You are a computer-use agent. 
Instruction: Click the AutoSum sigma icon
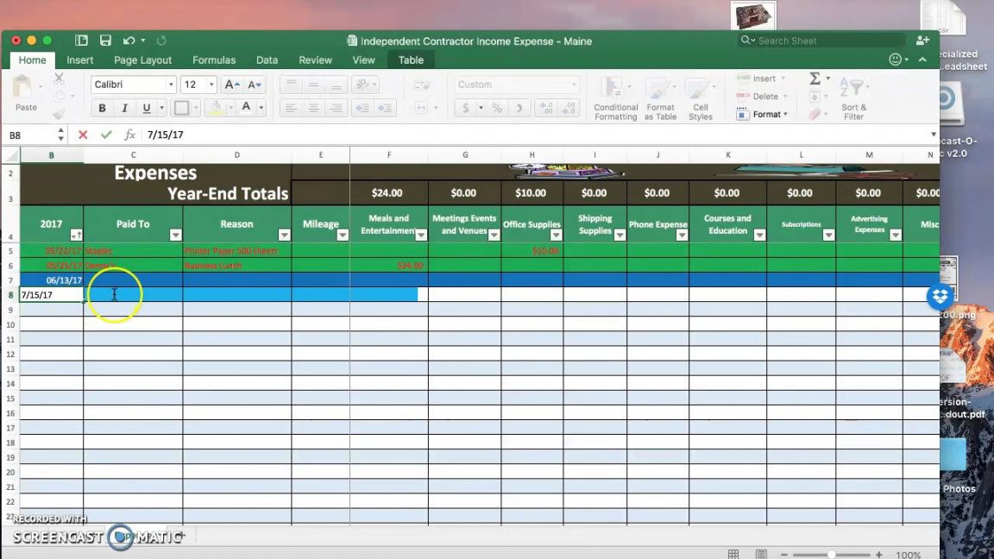pos(815,79)
